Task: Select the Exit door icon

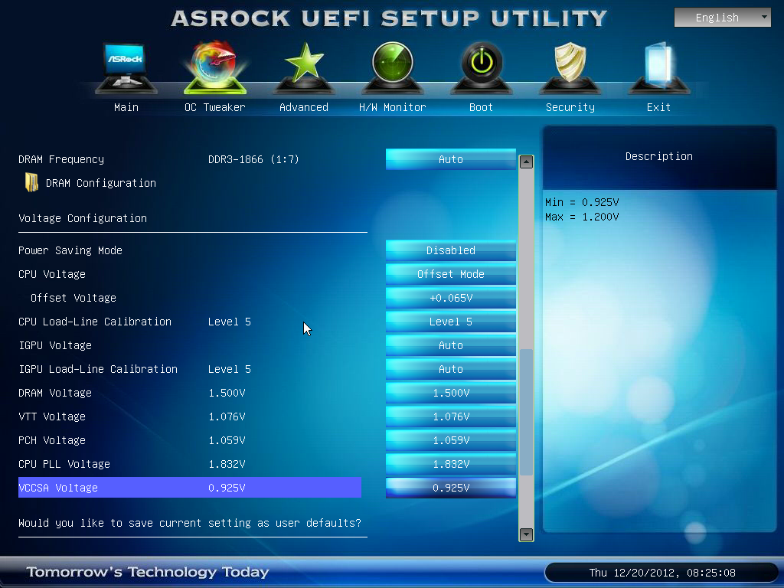Action: pos(659,67)
